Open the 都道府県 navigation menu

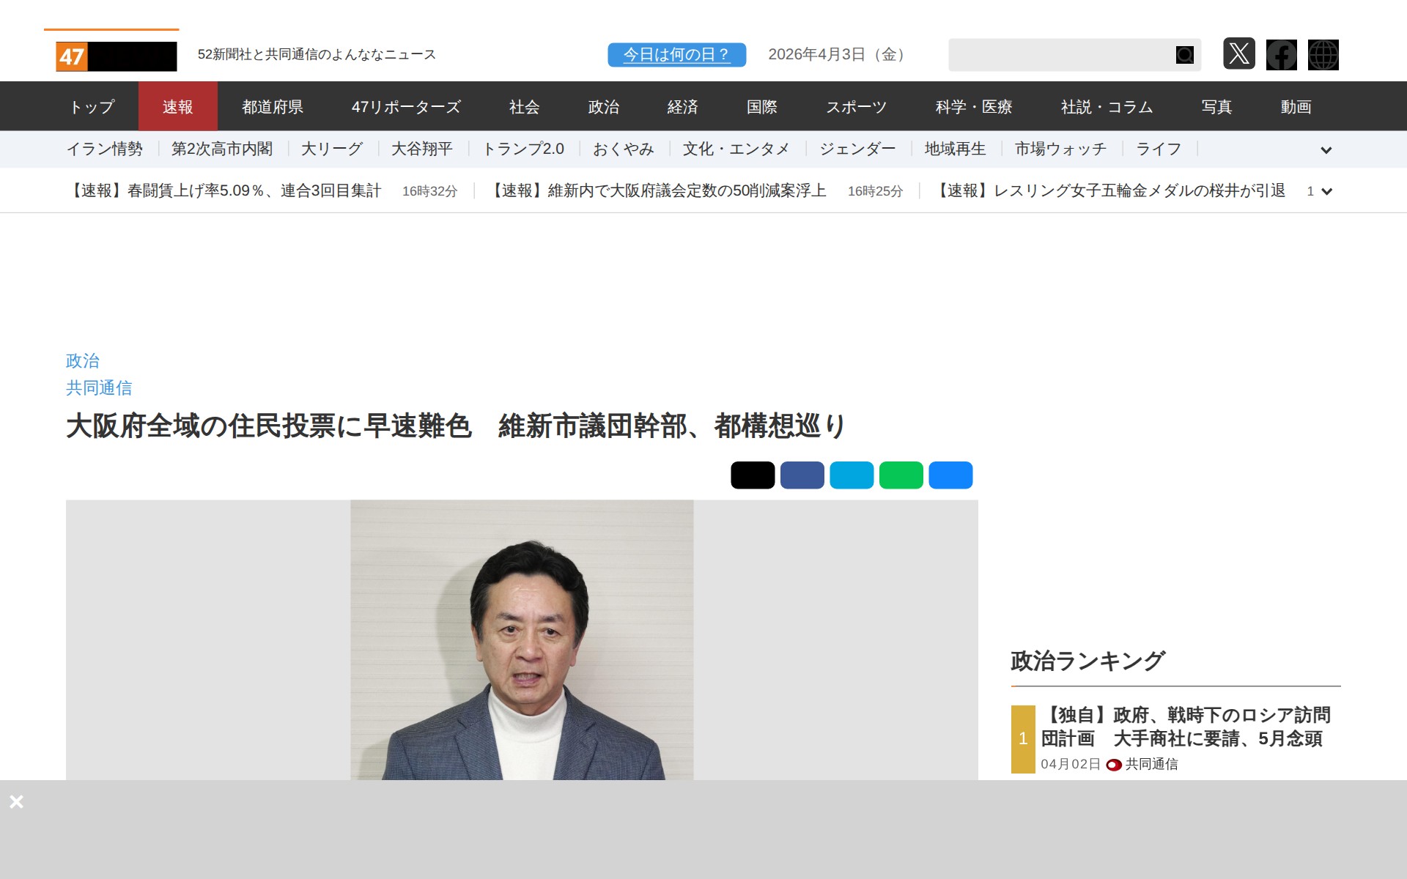273,107
